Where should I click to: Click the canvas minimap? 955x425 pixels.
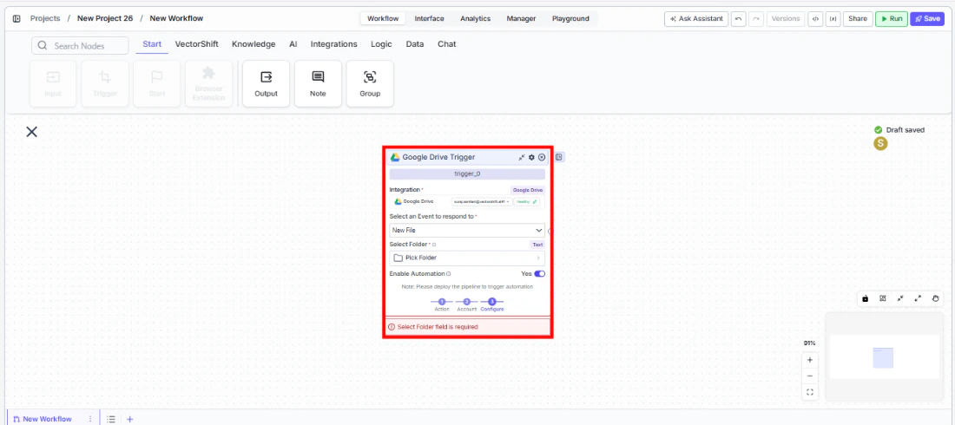(886, 356)
